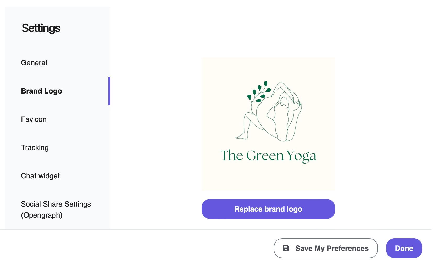Click the Settings heading
This screenshot has height=264, width=433.
41,28
